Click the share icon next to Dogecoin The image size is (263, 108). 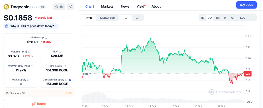click(x=70, y=7)
